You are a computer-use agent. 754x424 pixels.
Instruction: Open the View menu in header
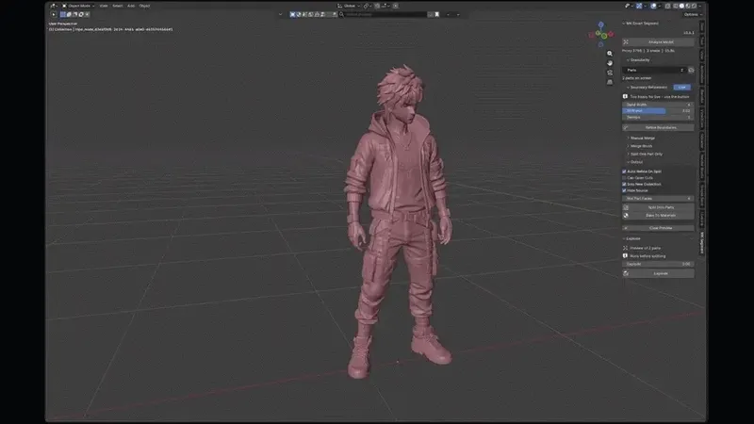pos(104,6)
